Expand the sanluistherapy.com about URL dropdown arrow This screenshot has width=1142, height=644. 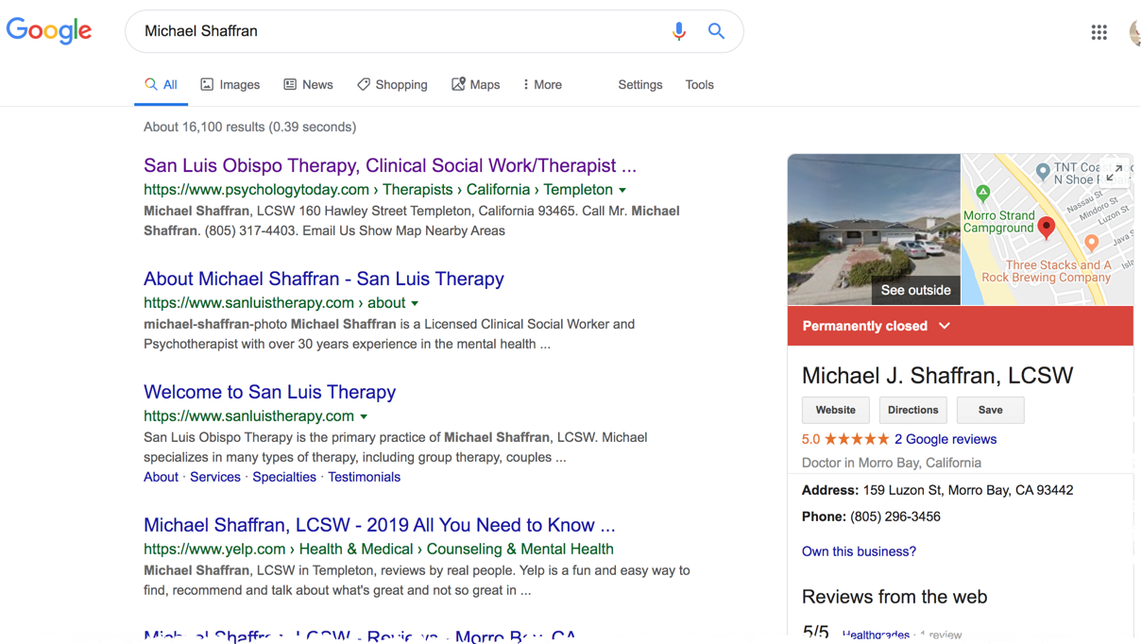pyautogui.click(x=415, y=304)
